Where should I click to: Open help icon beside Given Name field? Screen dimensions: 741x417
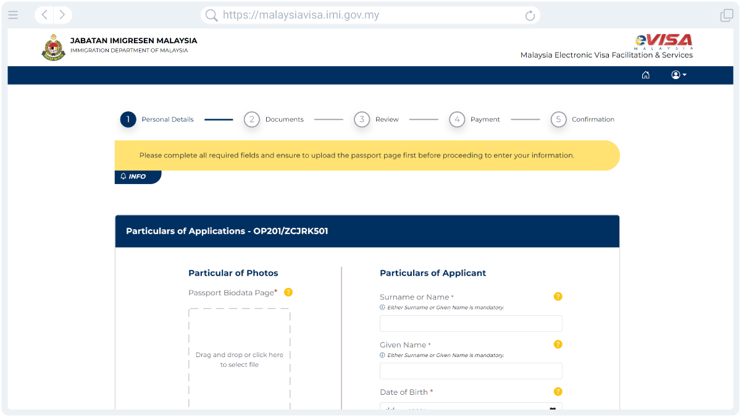558,344
